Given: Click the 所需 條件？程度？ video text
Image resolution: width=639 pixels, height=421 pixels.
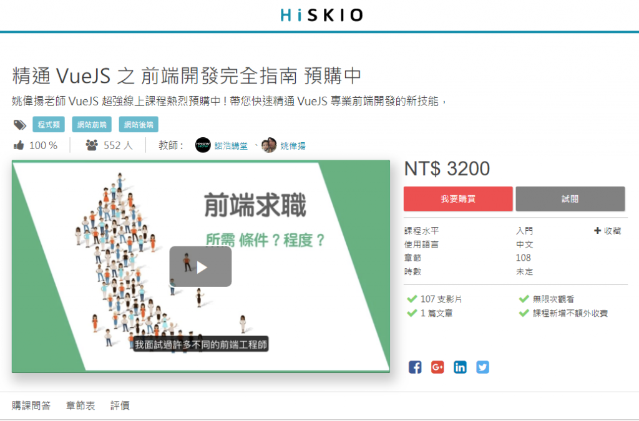Looking at the screenshot, I should click(x=266, y=240).
